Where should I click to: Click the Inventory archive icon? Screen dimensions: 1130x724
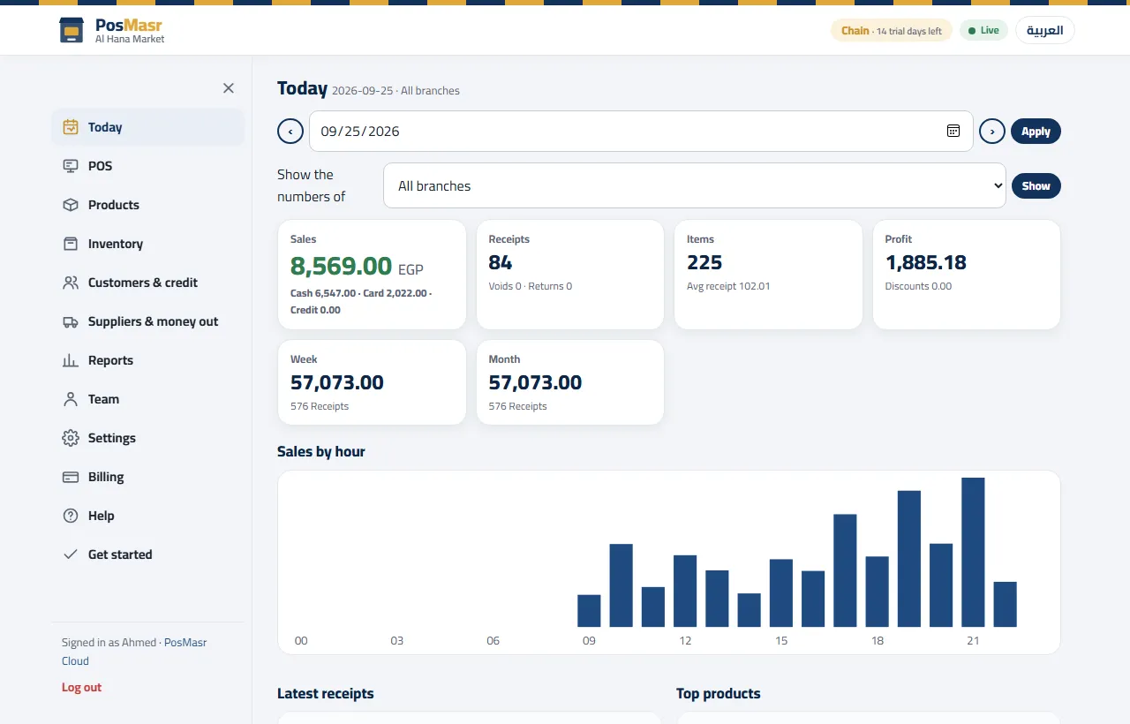tap(71, 244)
